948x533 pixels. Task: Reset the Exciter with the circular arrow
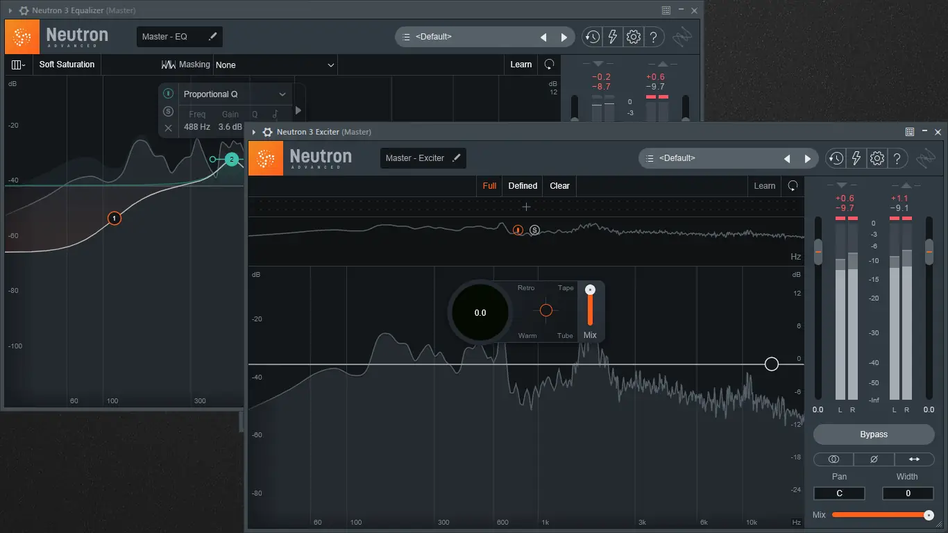[x=793, y=186]
